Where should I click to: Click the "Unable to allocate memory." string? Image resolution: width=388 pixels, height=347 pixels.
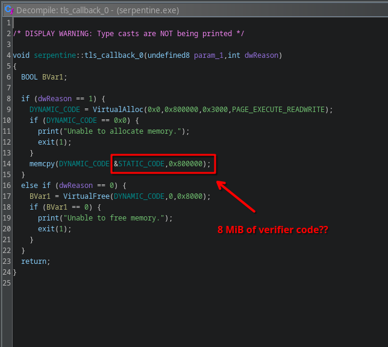tap(122, 131)
